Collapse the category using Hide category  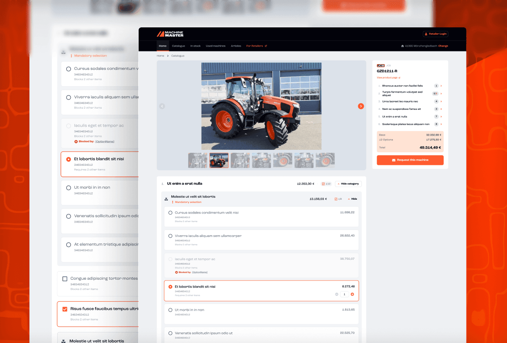click(348, 184)
